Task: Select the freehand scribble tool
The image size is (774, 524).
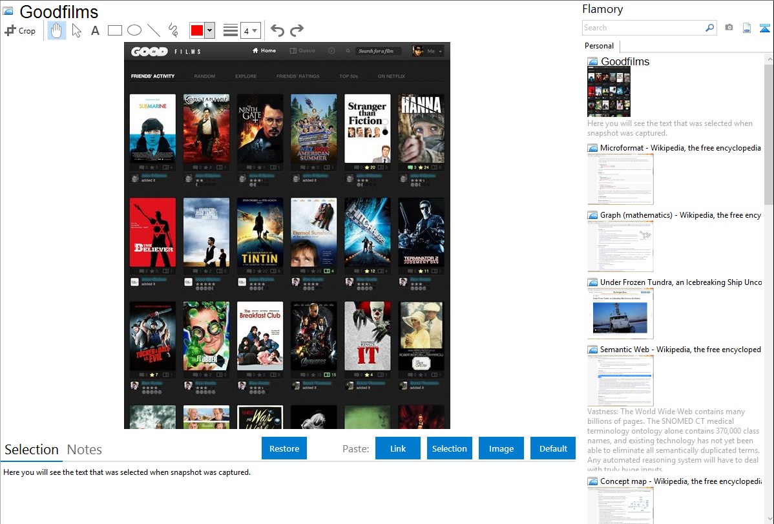Action: click(173, 30)
